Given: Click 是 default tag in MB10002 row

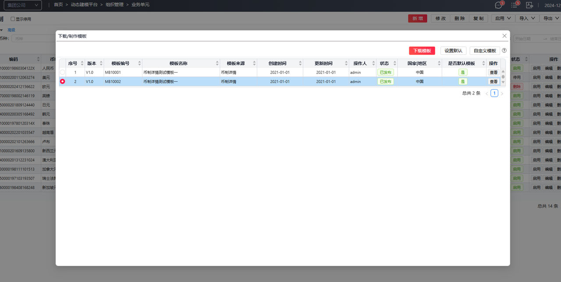Looking at the screenshot, I should 463,81.
